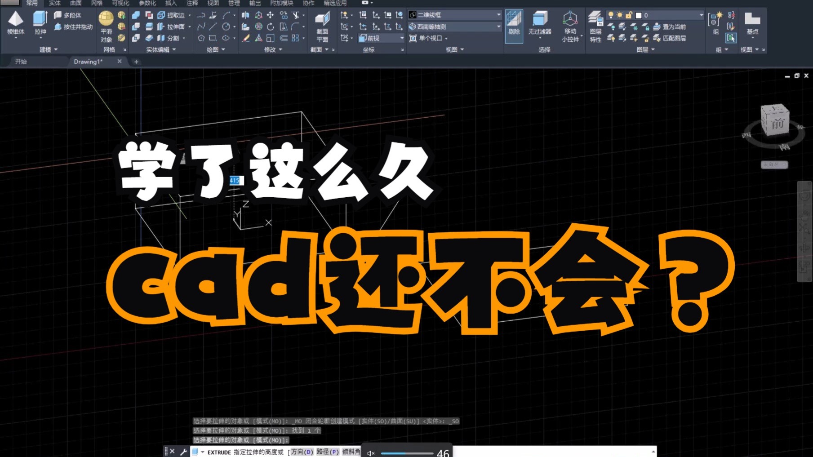
Task: Switch to the 开始 start tab
Action: (x=21, y=62)
